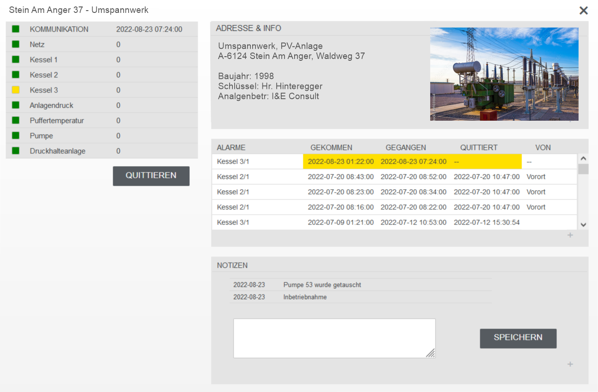Click the Druckhalteanlage row label
Viewport: 598px width, 392px height.
click(58, 151)
